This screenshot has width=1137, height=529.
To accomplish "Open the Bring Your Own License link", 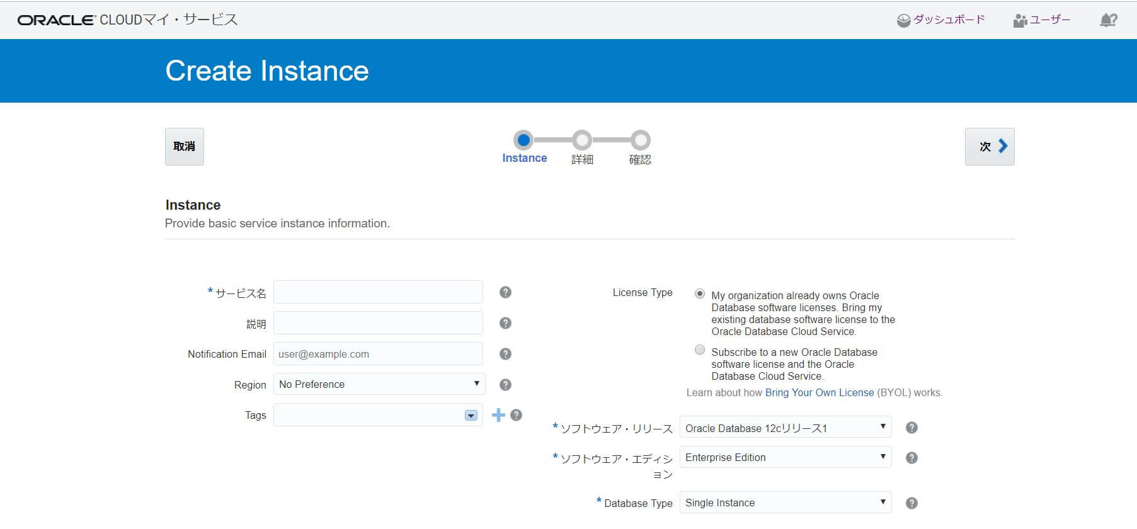I will [820, 392].
